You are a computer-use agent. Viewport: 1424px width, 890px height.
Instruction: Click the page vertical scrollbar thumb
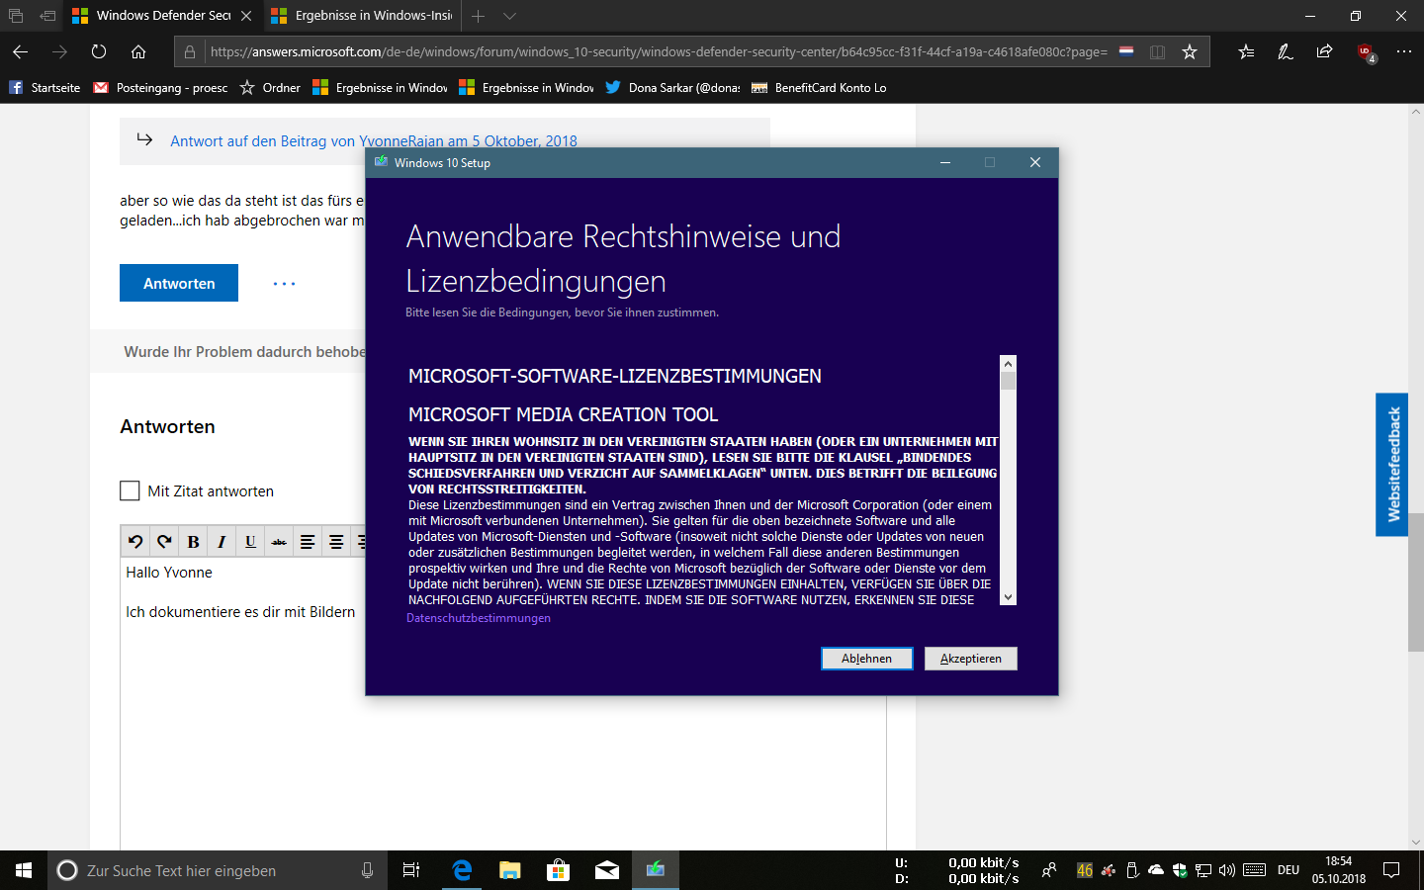(x=1416, y=582)
